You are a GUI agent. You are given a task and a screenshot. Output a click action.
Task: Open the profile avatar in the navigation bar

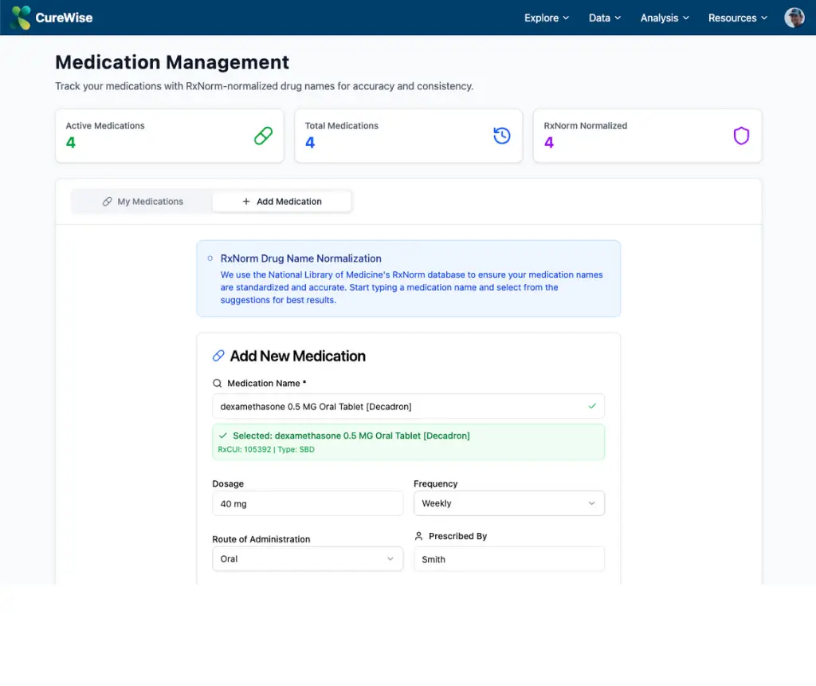point(794,17)
